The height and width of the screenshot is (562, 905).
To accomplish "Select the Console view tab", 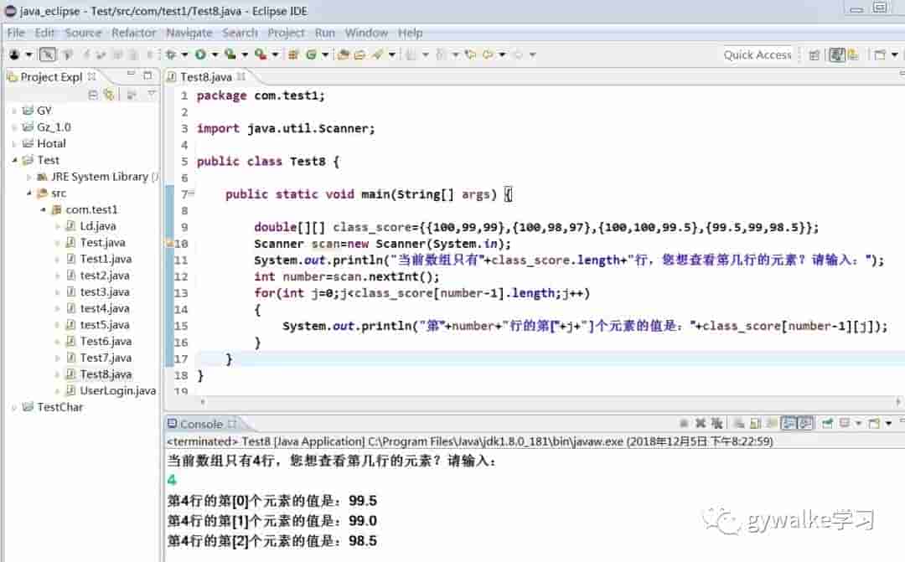I will pyautogui.click(x=201, y=424).
